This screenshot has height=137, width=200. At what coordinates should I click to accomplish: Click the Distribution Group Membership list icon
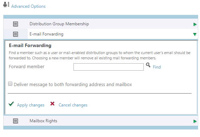tap(15, 24)
